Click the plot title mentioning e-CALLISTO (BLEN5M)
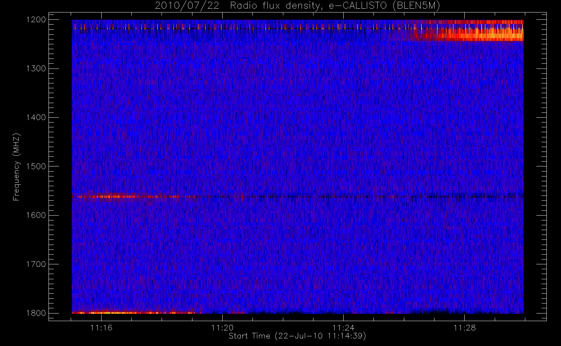561x346 pixels. coord(297,6)
